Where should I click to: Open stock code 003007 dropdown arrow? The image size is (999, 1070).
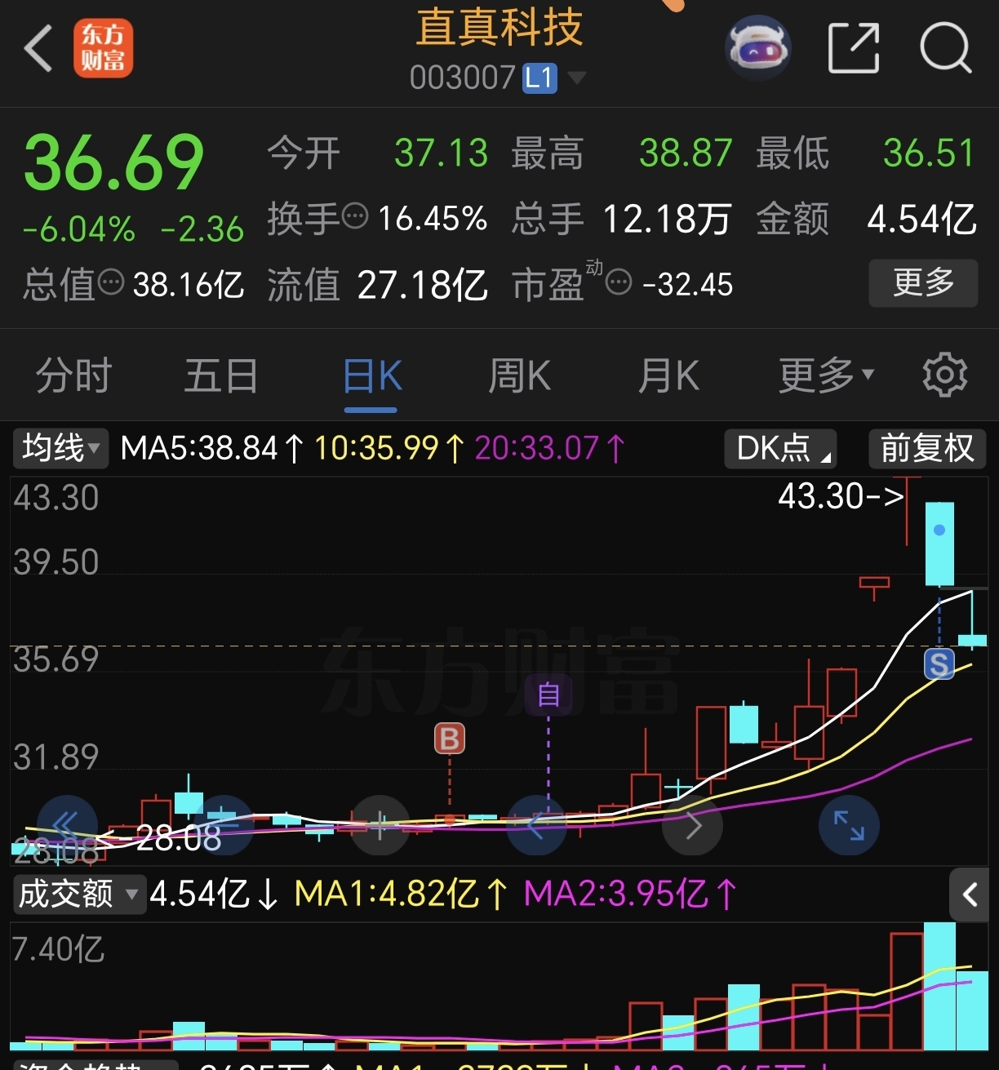(576, 78)
